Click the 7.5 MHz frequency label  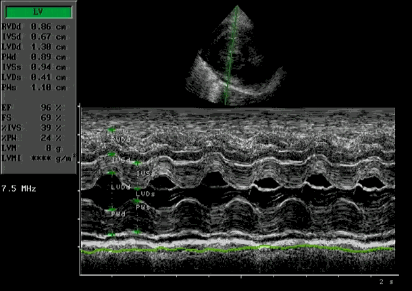pos(19,187)
